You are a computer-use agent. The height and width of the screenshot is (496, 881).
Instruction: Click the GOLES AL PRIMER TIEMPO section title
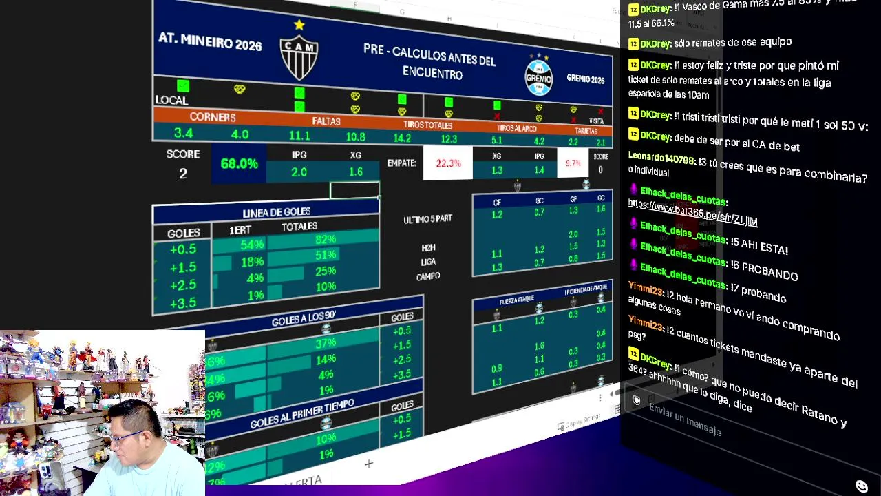[303, 413]
